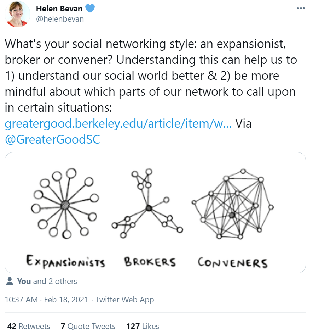Click the handwritten "CONVENERS" label

click(x=232, y=263)
